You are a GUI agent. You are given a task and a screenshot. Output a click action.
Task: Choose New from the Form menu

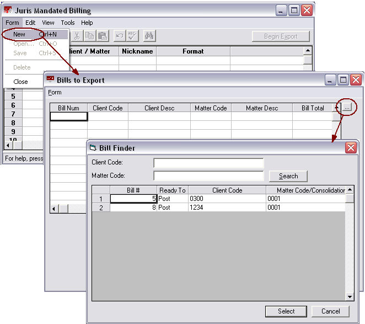(19, 34)
